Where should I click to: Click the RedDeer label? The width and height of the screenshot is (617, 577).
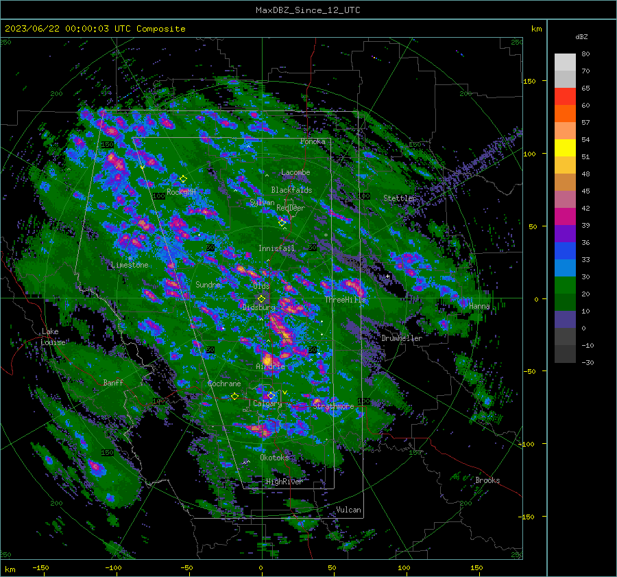click(291, 208)
